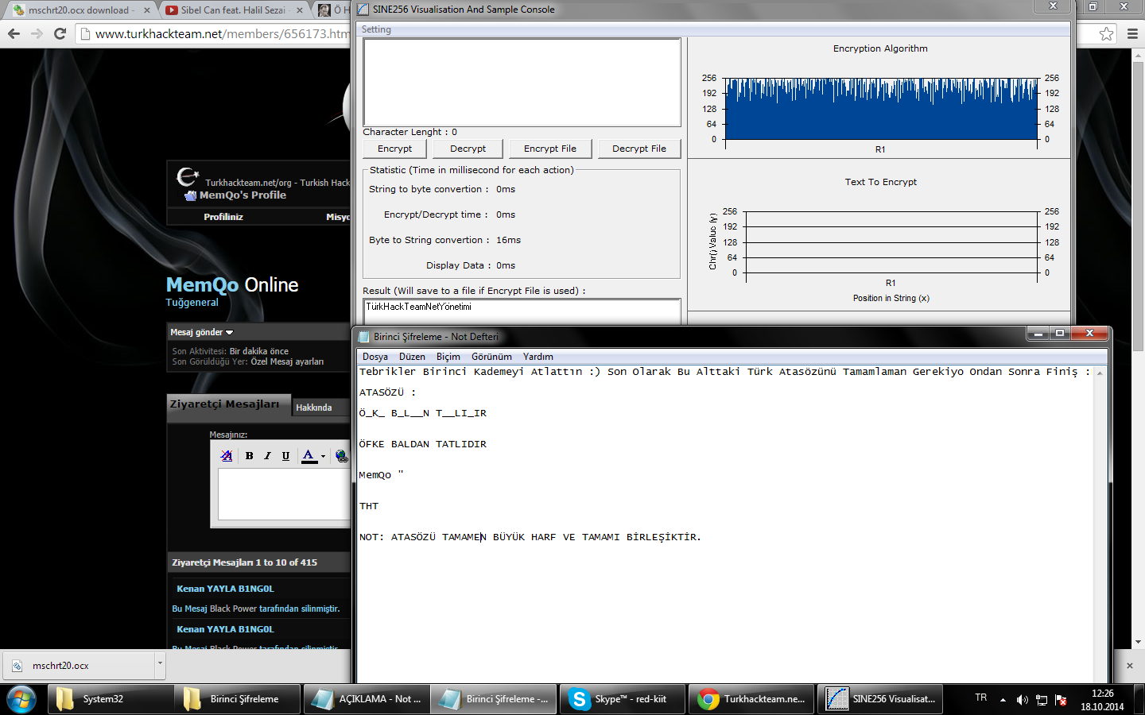Viewport: 1145px width, 715px height.
Task: Click the Chrome address bar URL
Action: click(221, 33)
